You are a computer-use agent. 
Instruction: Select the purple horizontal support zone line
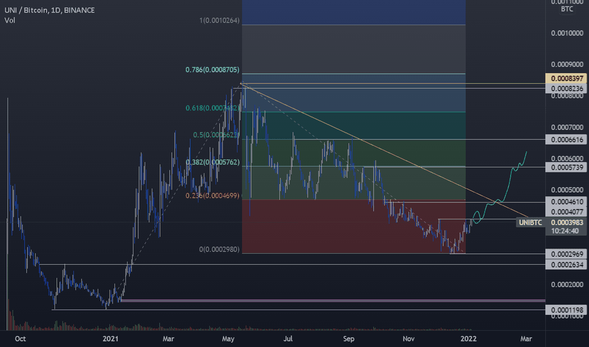pyautogui.click(x=332, y=300)
